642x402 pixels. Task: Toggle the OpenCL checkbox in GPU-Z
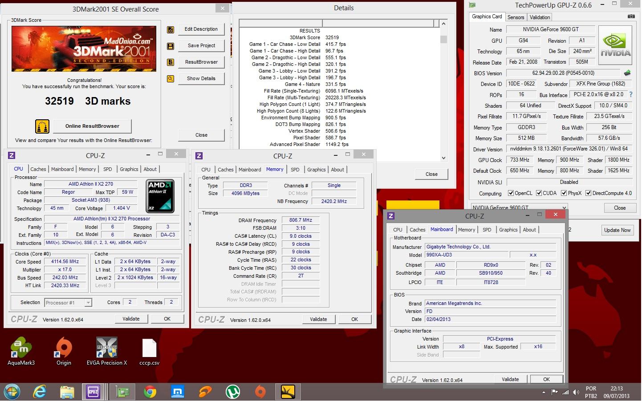point(511,194)
